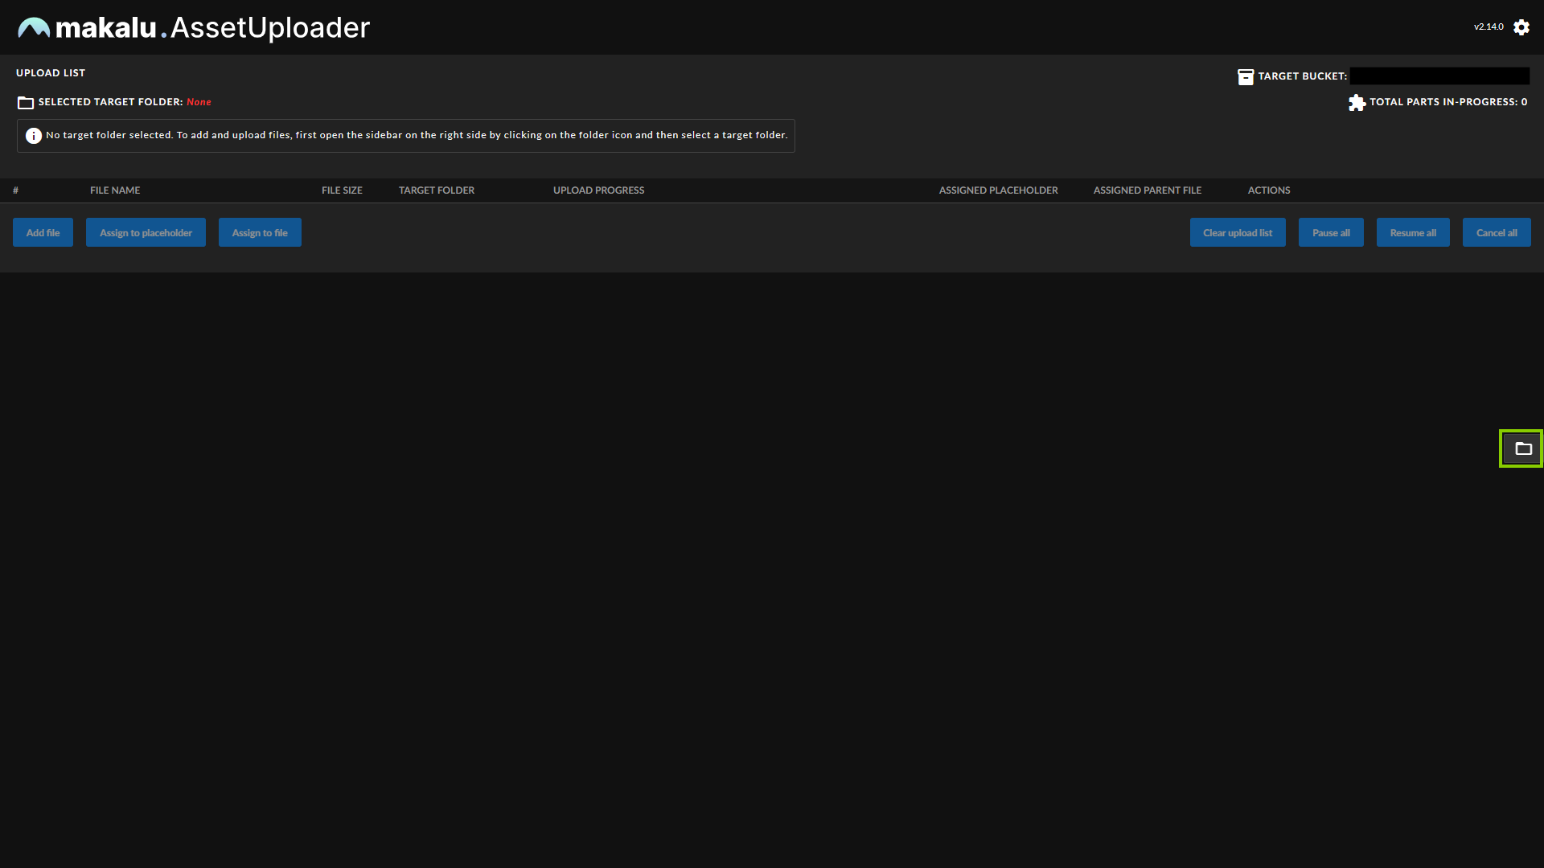Viewport: 1544px width, 868px height.
Task: Click the Upload List heading
Action: click(51, 72)
